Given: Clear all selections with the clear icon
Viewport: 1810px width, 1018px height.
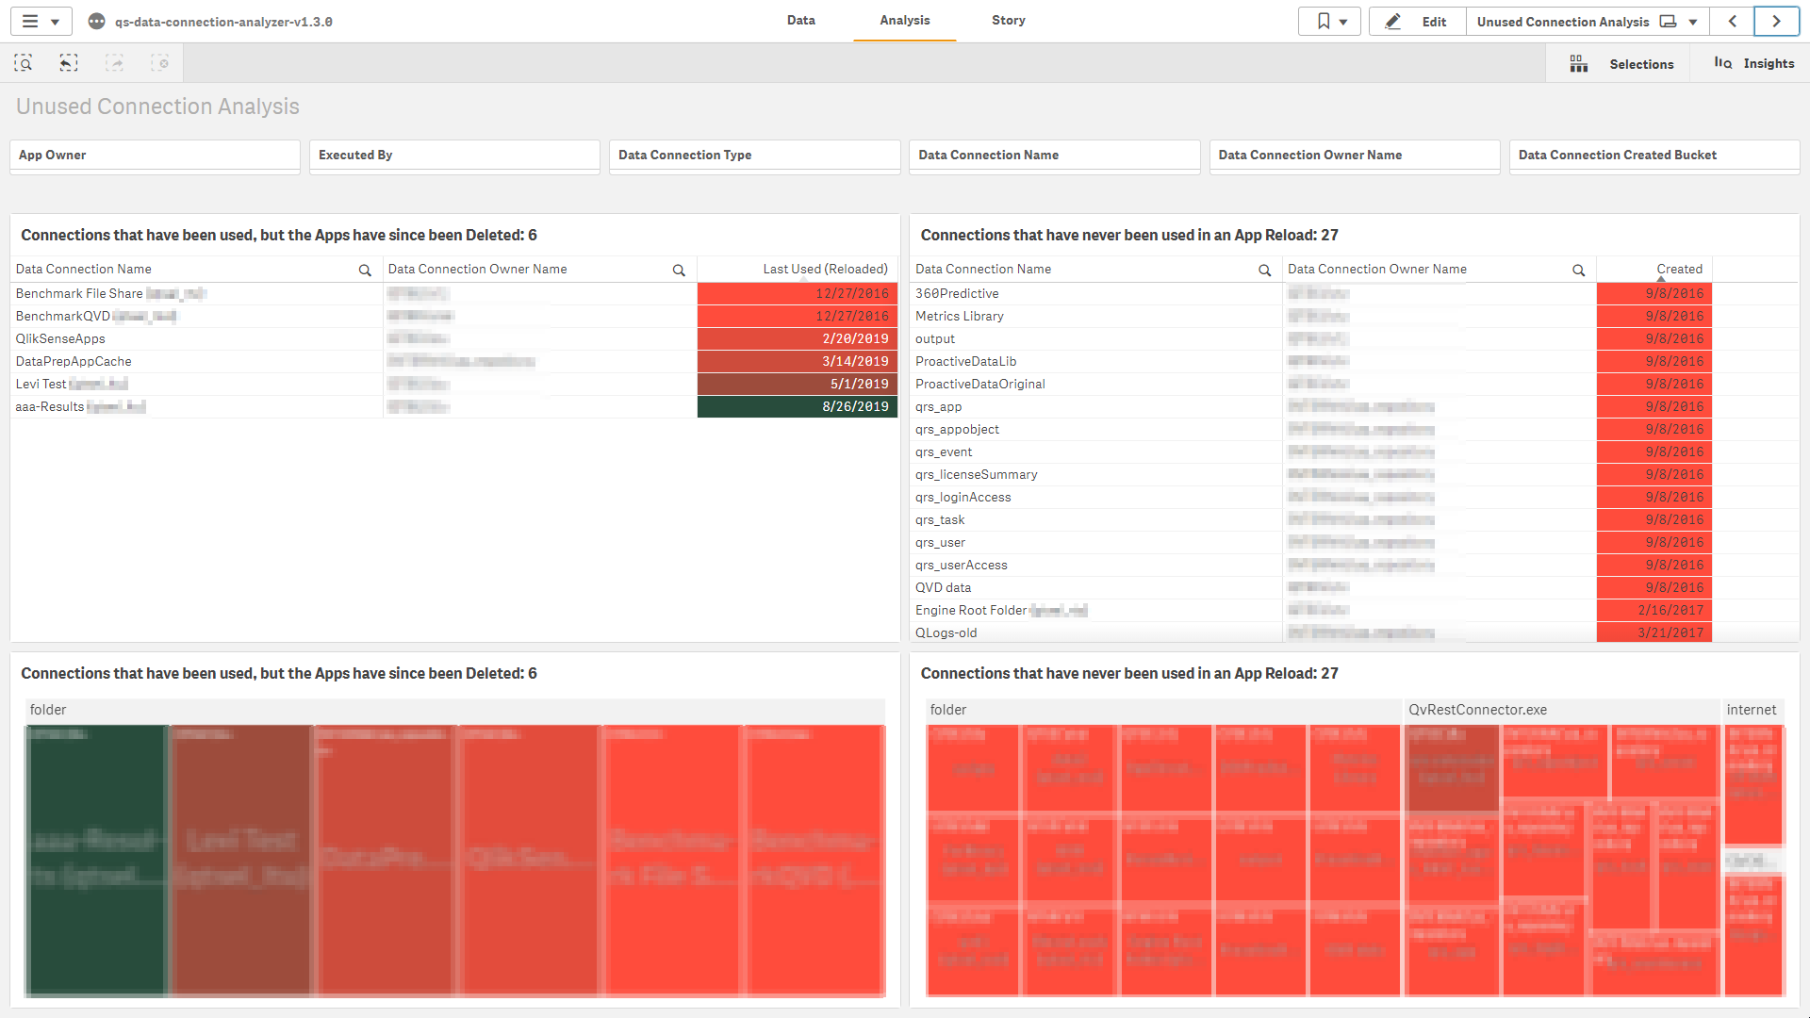Looking at the screenshot, I should 160,63.
